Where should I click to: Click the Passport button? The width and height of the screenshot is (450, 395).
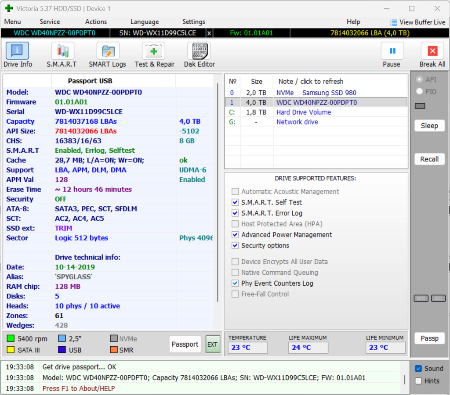point(185,344)
